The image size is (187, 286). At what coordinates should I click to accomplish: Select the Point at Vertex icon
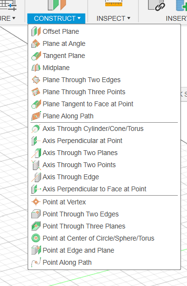[36, 202]
